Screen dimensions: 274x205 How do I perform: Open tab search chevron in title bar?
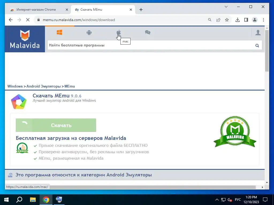pos(226,7)
